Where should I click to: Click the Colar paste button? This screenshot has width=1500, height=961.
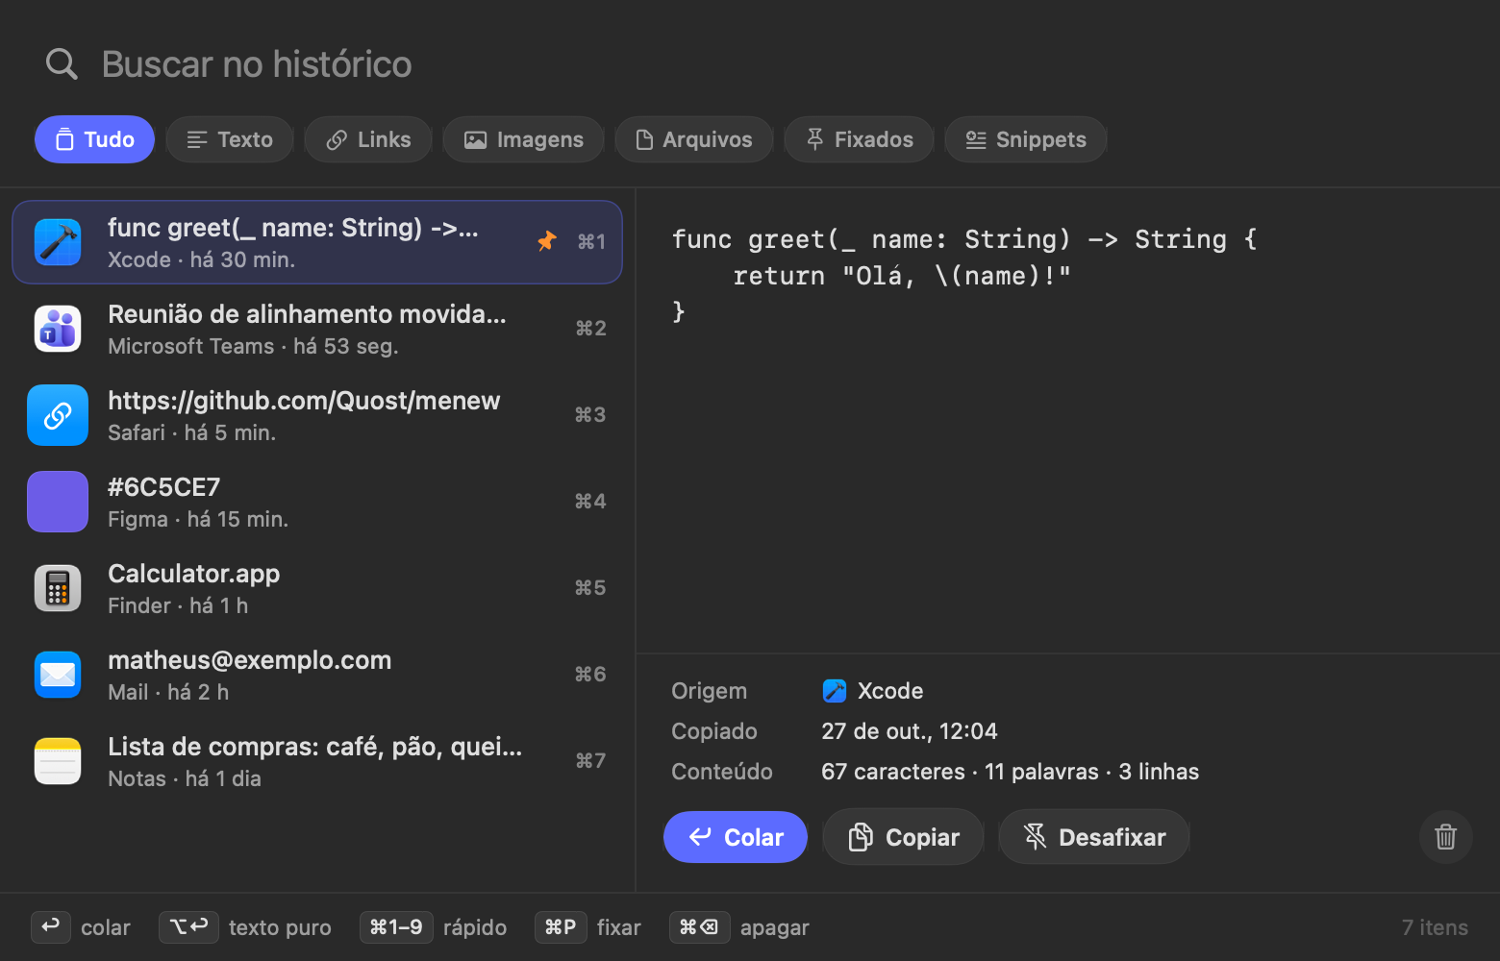[x=736, y=837]
